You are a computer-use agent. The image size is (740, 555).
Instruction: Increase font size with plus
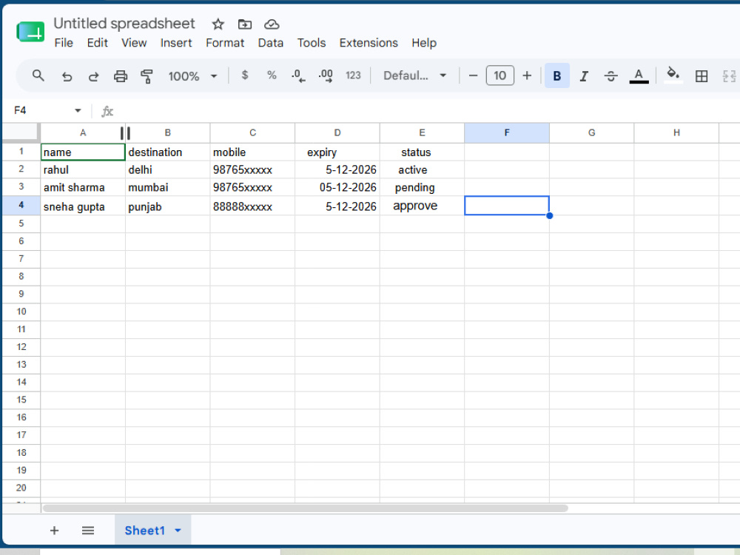(527, 75)
